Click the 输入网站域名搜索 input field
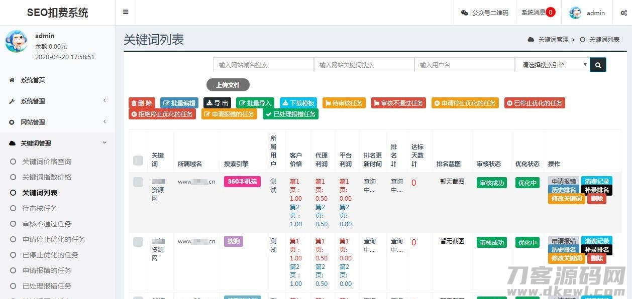The width and height of the screenshot is (632, 299). [263, 65]
